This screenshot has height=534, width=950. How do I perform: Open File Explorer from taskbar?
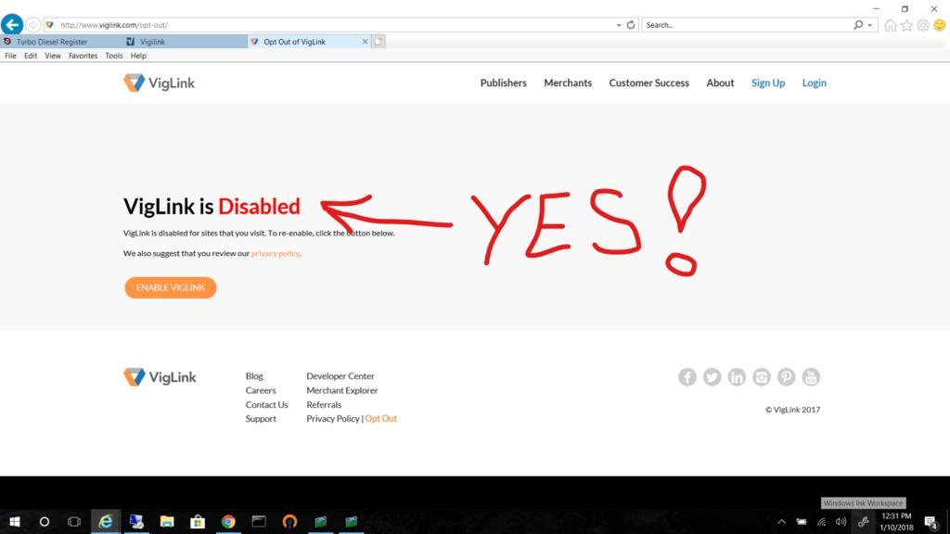[x=167, y=521]
